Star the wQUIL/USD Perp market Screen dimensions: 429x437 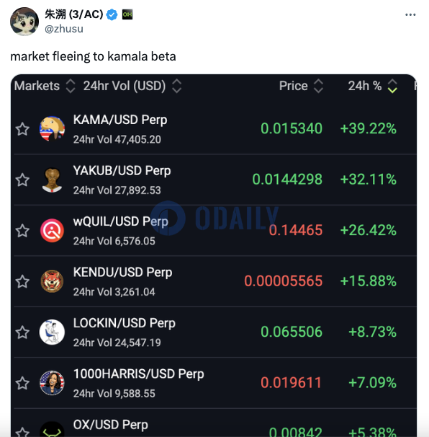(x=22, y=231)
